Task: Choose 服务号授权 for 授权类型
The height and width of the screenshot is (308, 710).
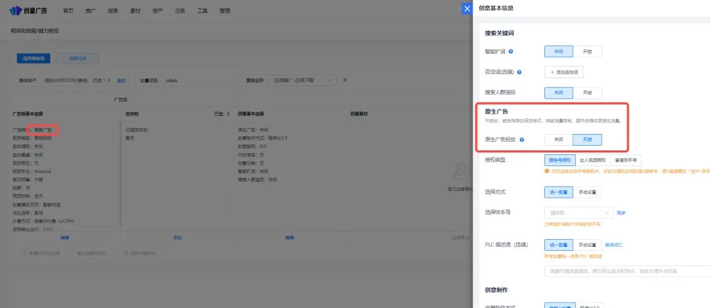Action: [x=559, y=160]
